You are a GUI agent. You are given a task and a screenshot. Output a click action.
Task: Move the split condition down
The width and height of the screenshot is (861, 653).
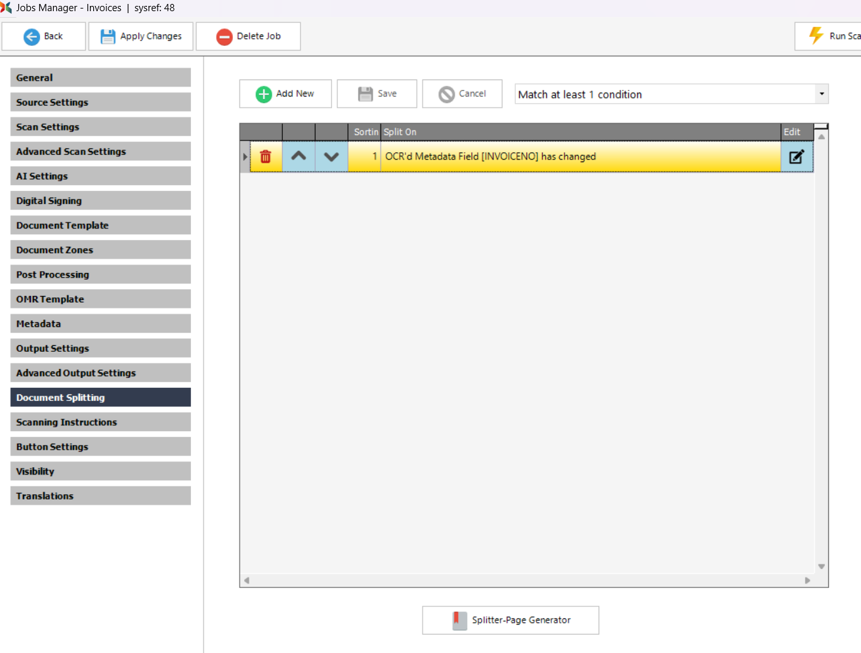pyautogui.click(x=331, y=157)
